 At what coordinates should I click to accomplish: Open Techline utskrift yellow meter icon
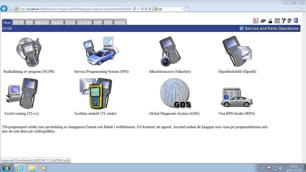coord(96,93)
